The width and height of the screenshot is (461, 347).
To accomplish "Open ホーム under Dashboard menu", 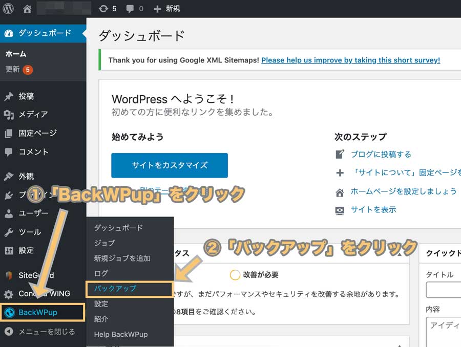I will (16, 54).
